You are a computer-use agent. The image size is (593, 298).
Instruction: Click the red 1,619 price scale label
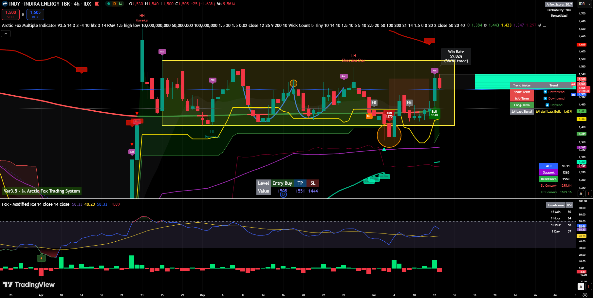tap(582, 45)
